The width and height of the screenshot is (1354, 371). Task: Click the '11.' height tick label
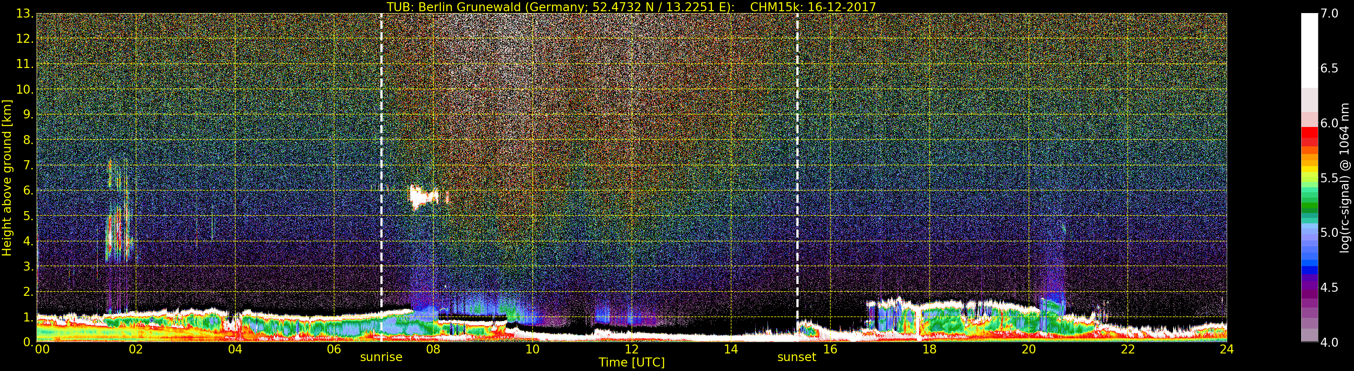tap(25, 64)
